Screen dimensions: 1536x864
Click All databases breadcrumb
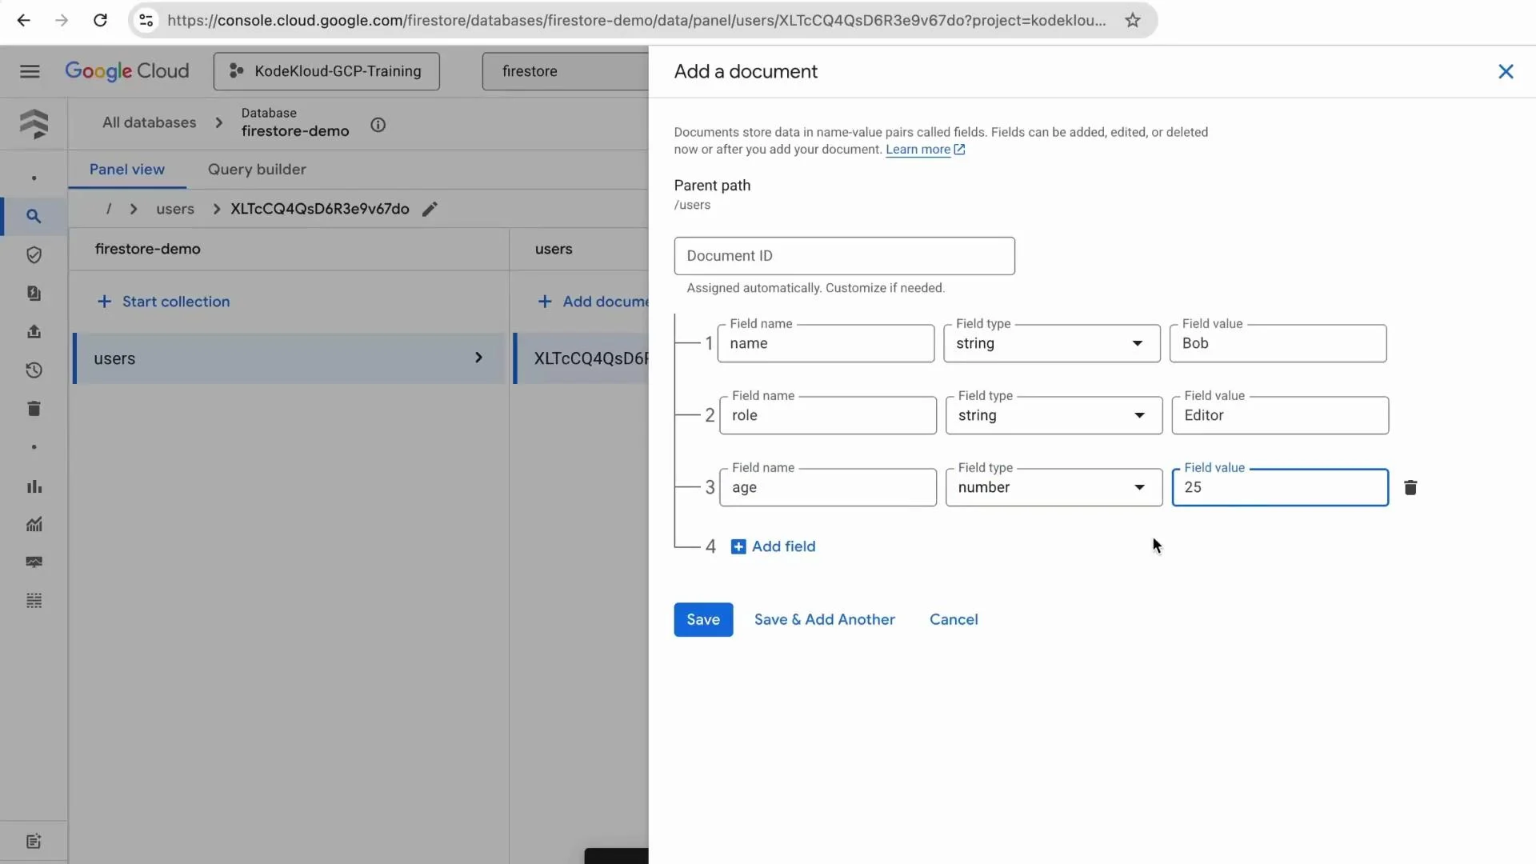point(149,122)
